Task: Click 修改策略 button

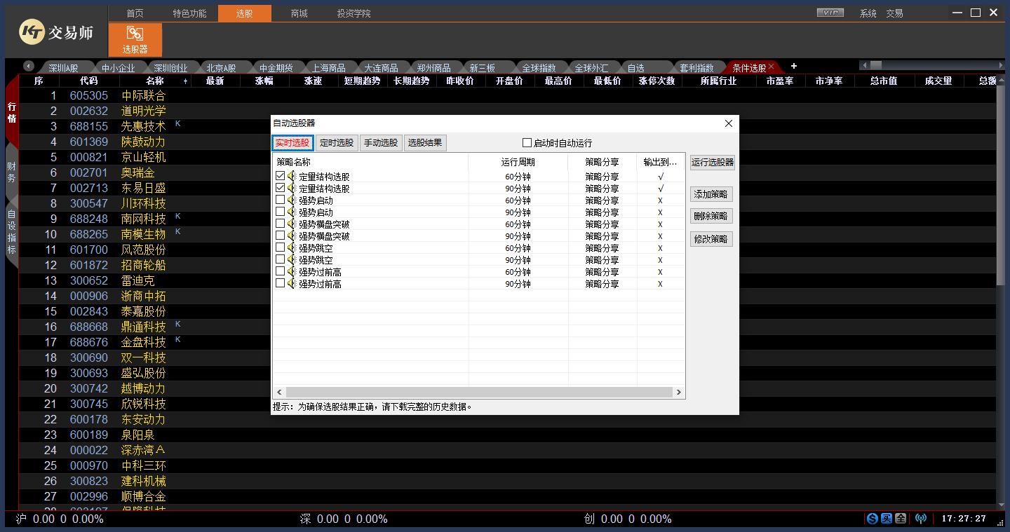Action: (x=711, y=239)
